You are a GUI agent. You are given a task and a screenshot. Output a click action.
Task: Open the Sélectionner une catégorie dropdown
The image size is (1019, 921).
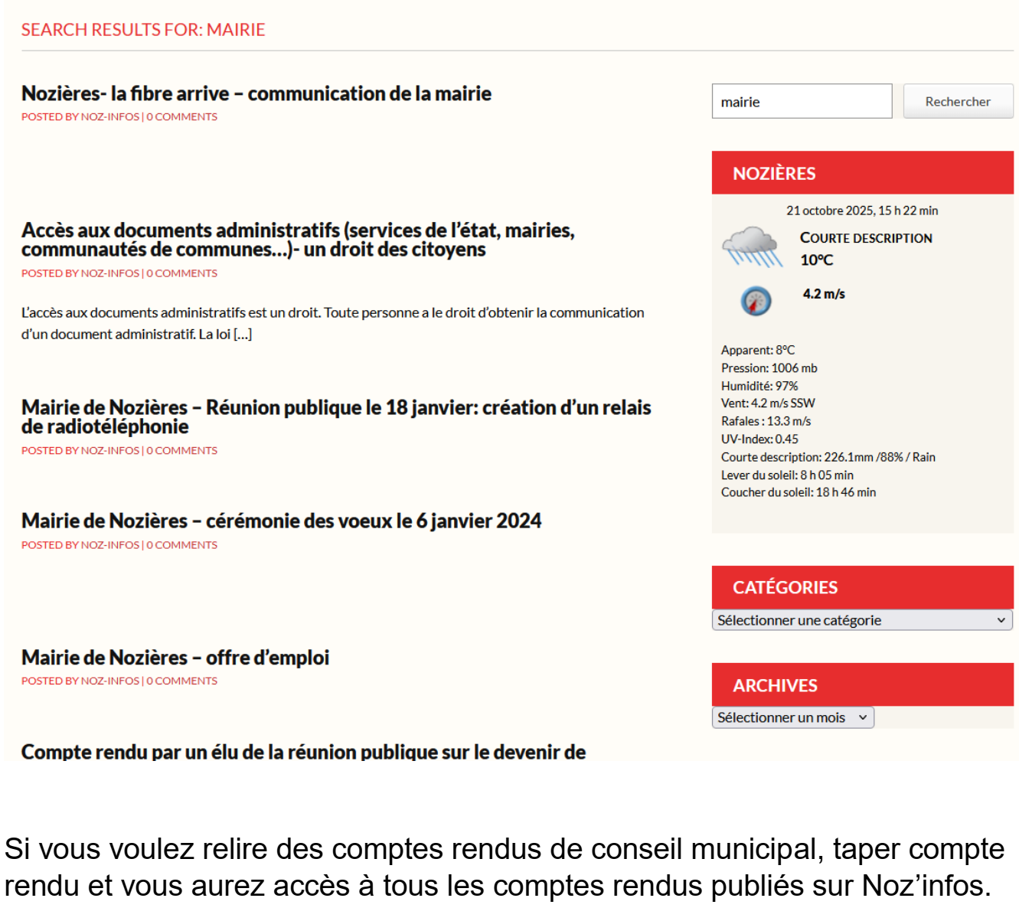pos(861,620)
